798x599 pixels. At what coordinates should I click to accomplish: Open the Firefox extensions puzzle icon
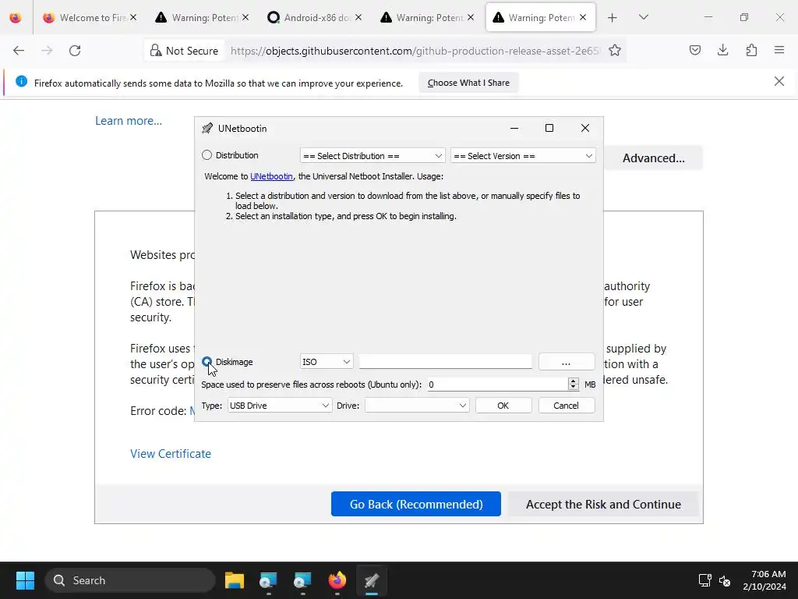pyautogui.click(x=751, y=51)
